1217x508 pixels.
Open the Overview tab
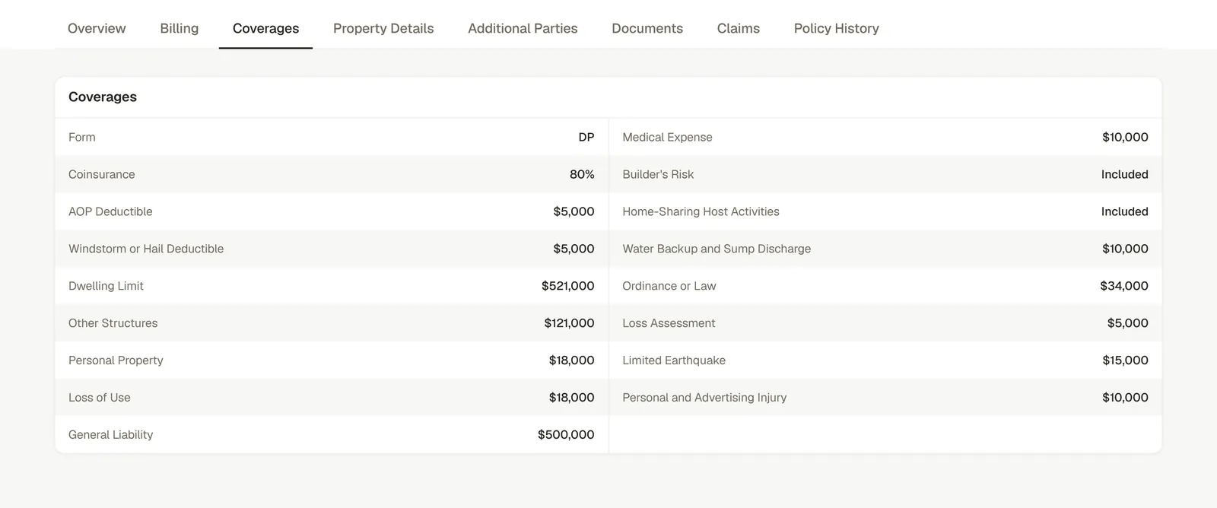(x=97, y=28)
